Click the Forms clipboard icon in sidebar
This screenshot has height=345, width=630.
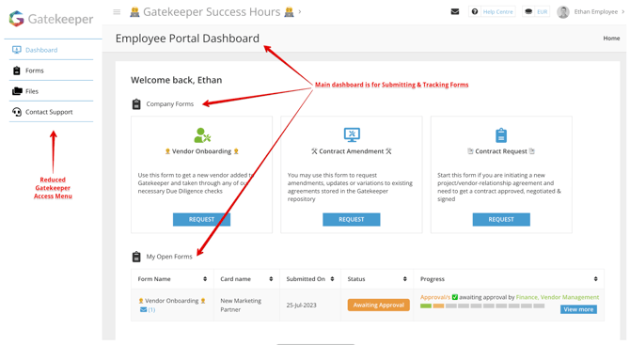[17, 71]
